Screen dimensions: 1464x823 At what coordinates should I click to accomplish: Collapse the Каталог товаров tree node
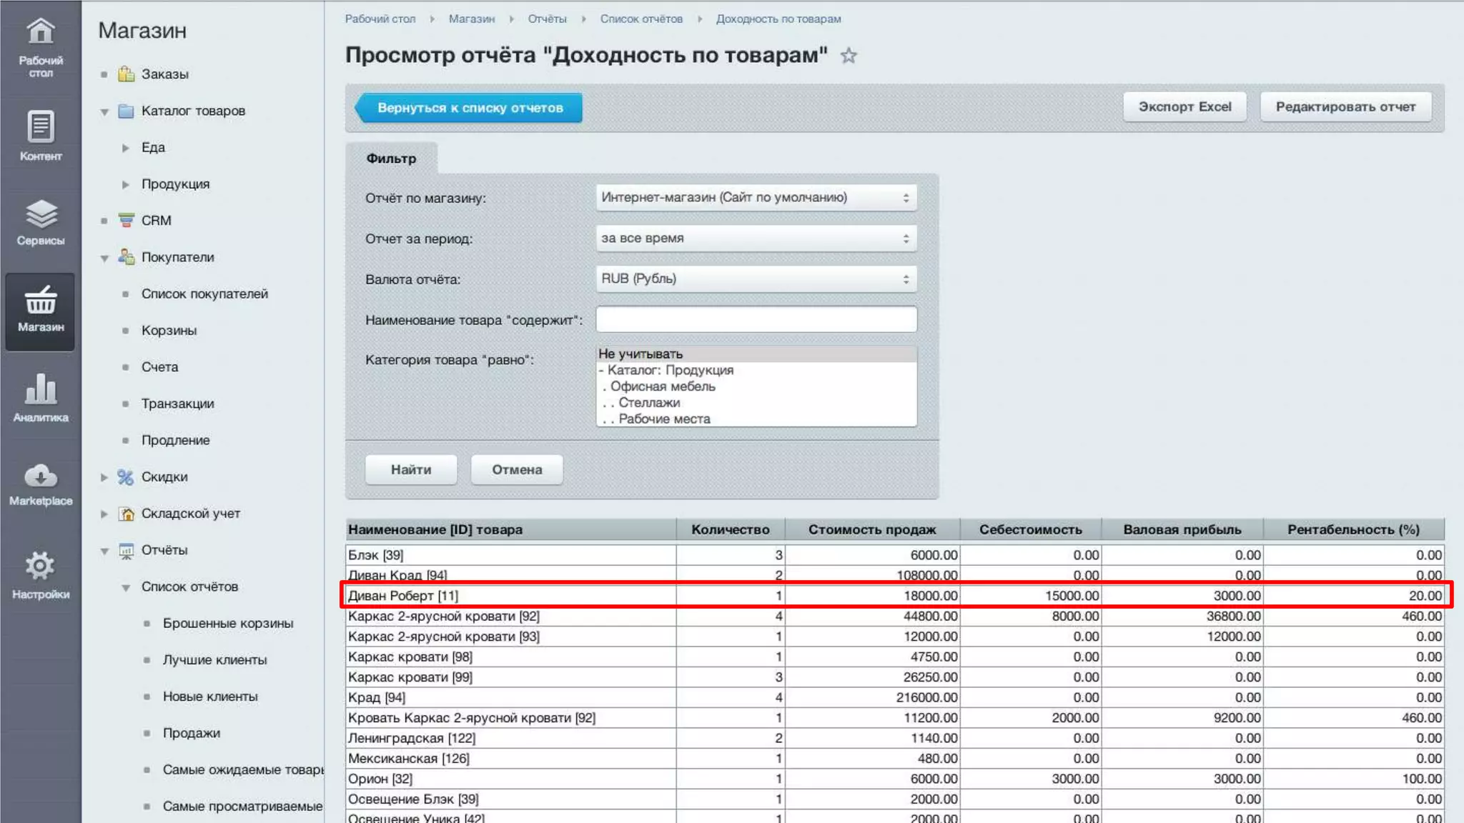(104, 111)
